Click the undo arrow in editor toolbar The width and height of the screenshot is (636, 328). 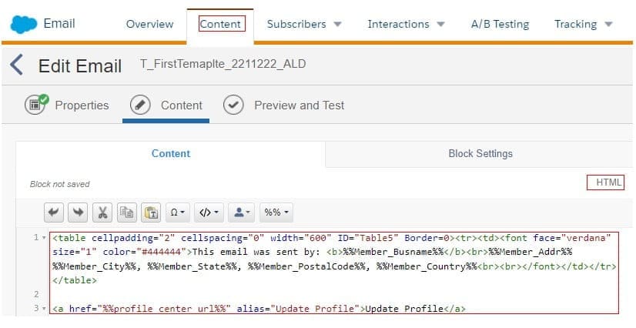point(53,212)
